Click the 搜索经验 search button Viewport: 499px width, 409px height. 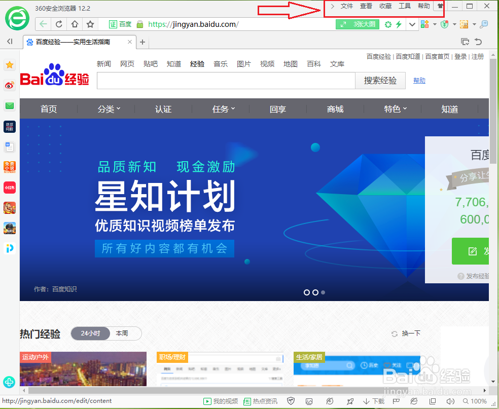pos(380,81)
